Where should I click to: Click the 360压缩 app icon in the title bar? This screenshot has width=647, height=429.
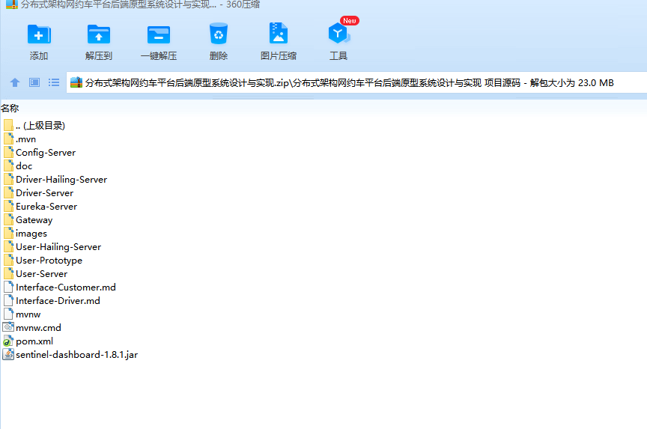pyautogui.click(x=12, y=4)
